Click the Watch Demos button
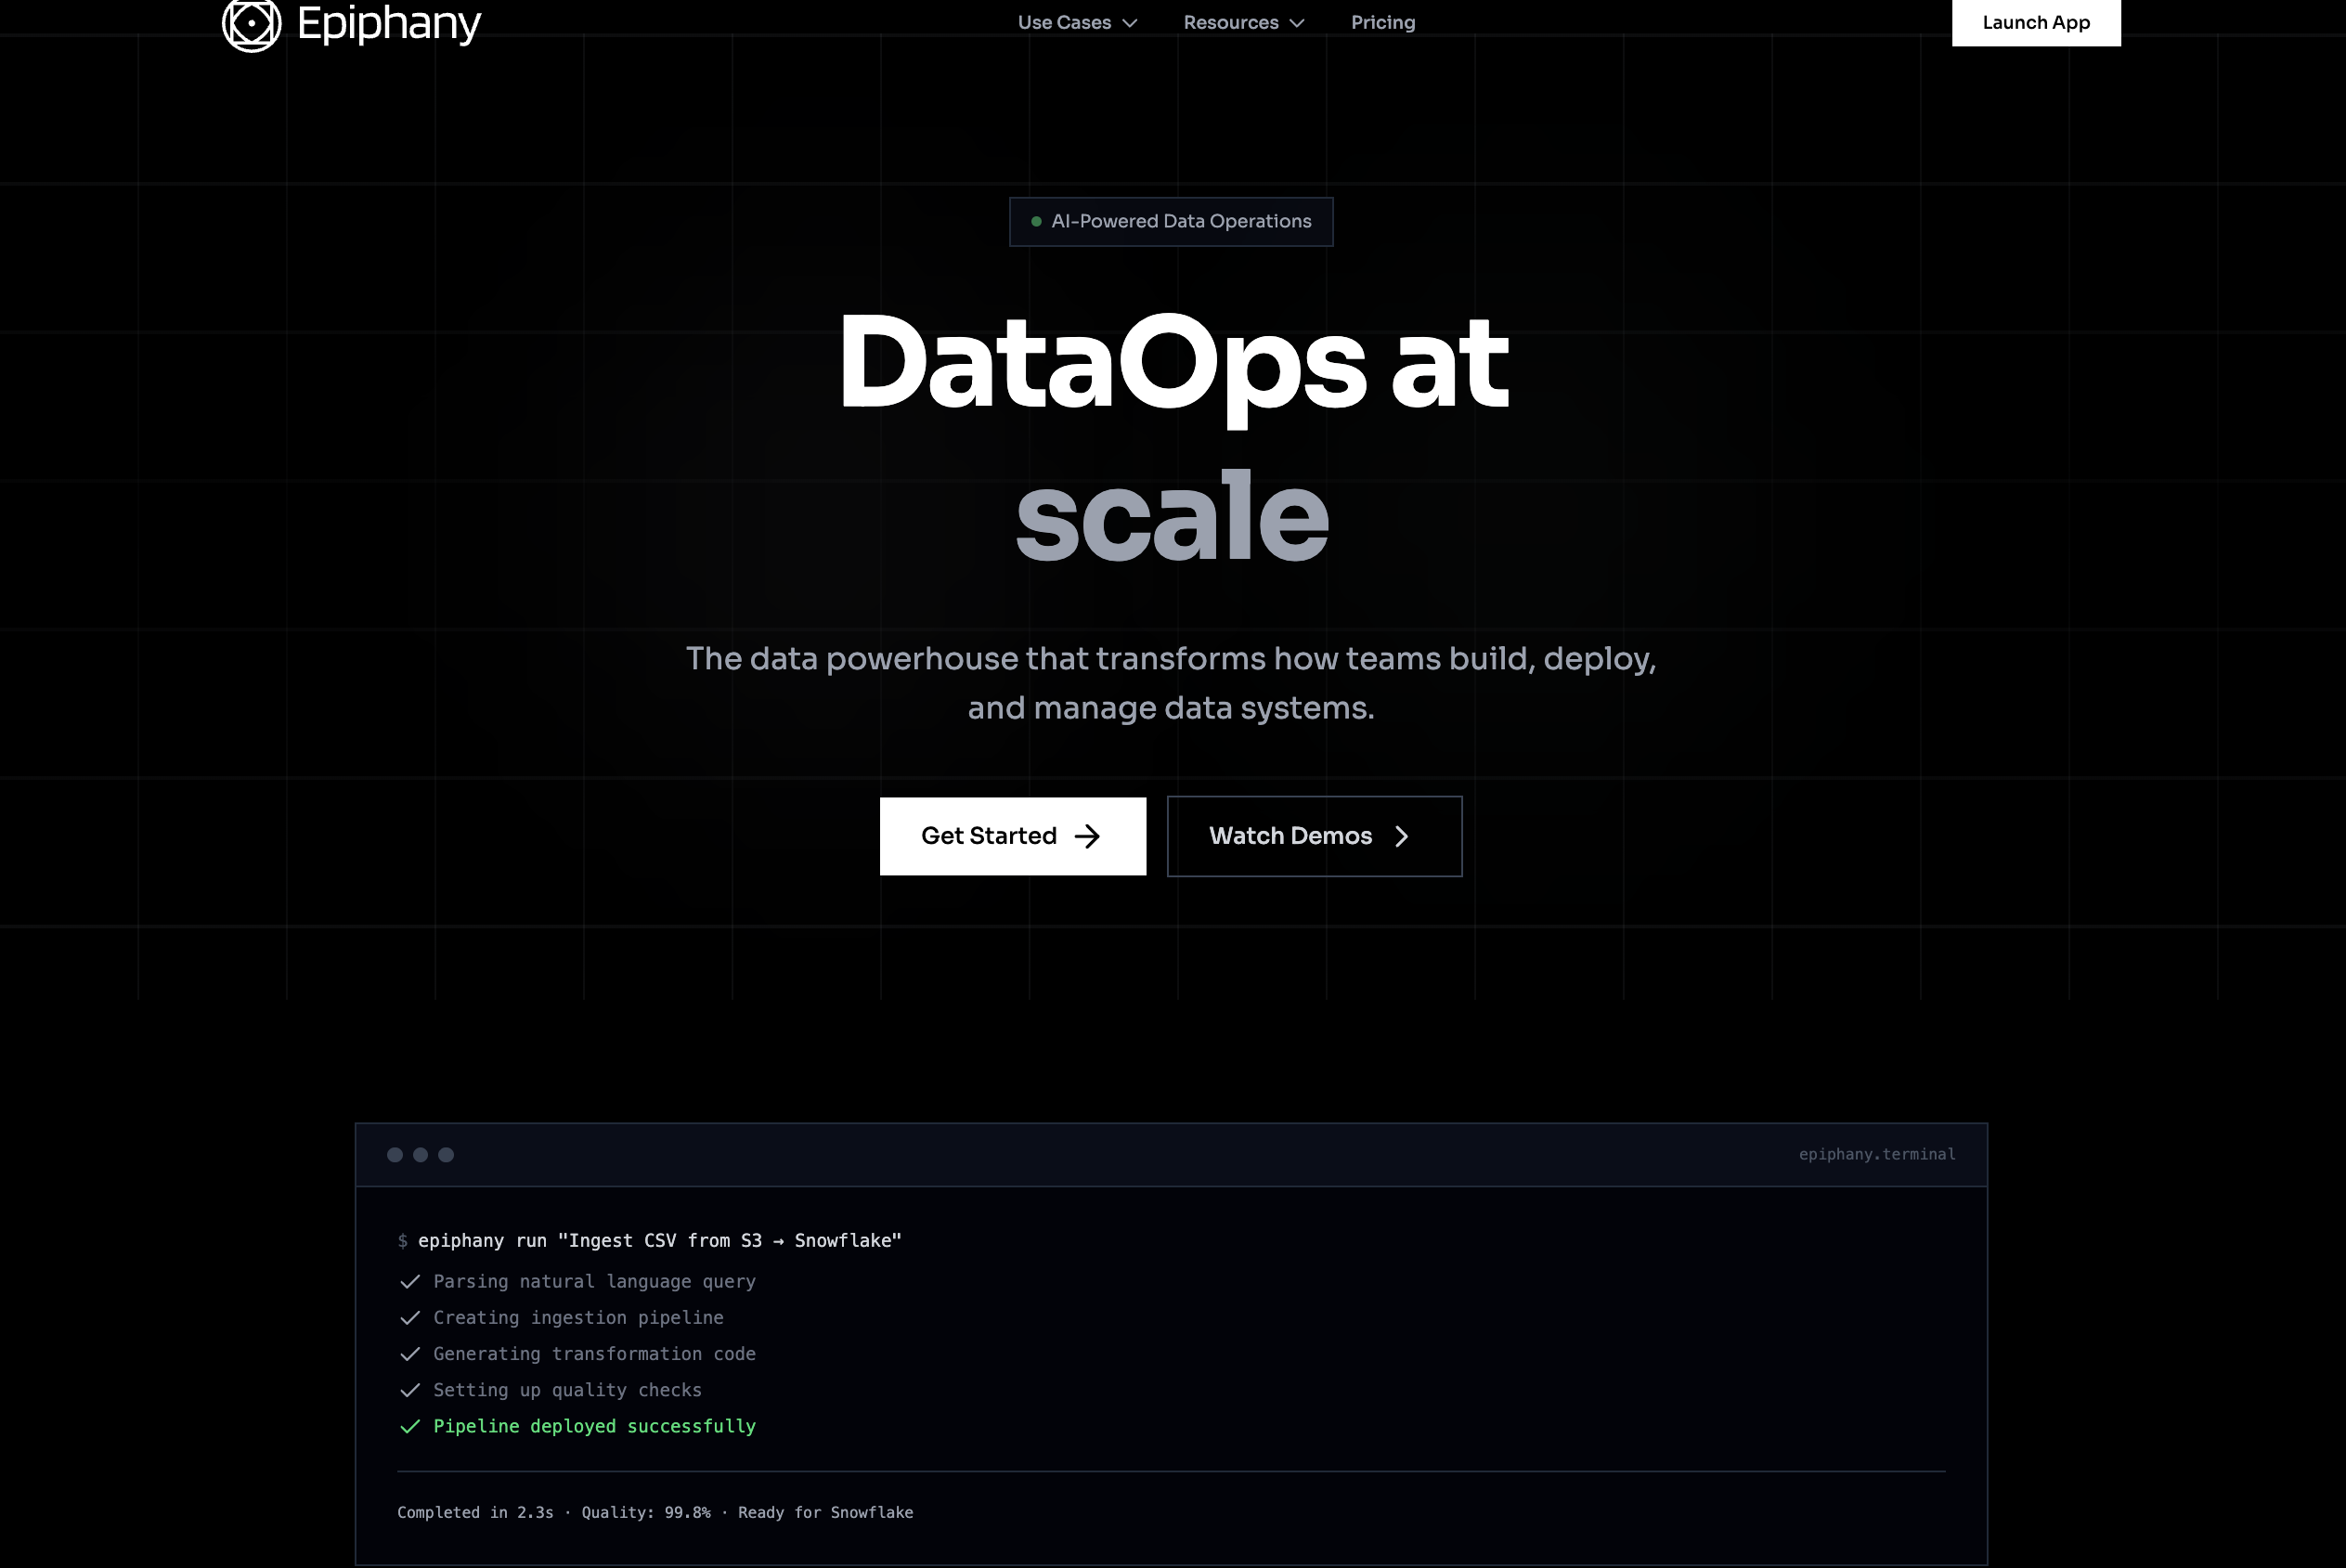 (x=1314, y=836)
